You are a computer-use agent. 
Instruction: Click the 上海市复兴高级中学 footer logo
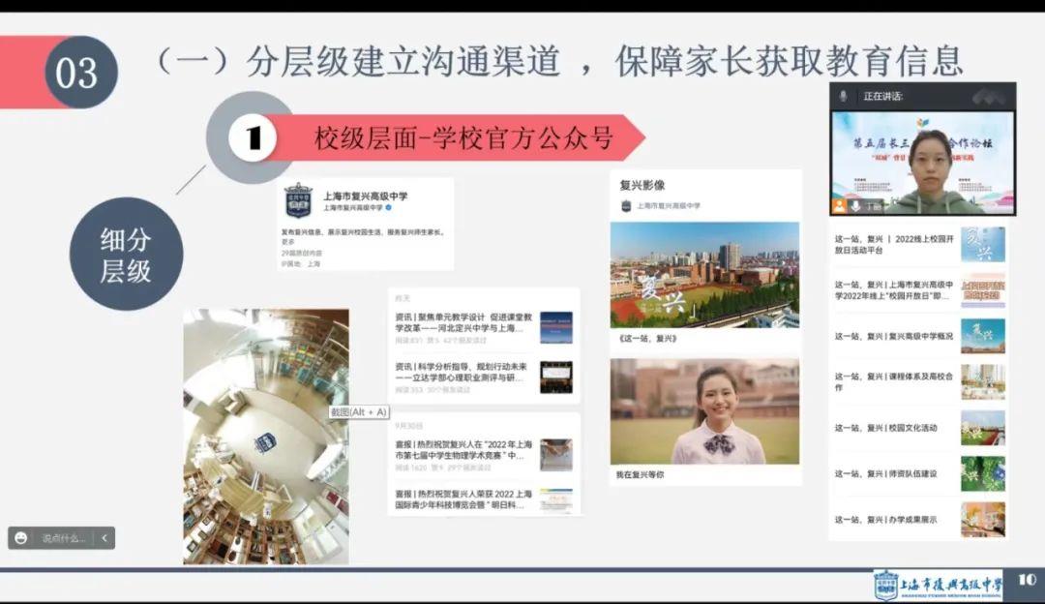(x=938, y=586)
